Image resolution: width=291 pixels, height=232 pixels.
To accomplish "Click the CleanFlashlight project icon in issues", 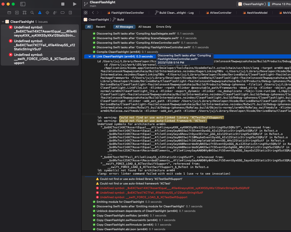I will 7,22.
